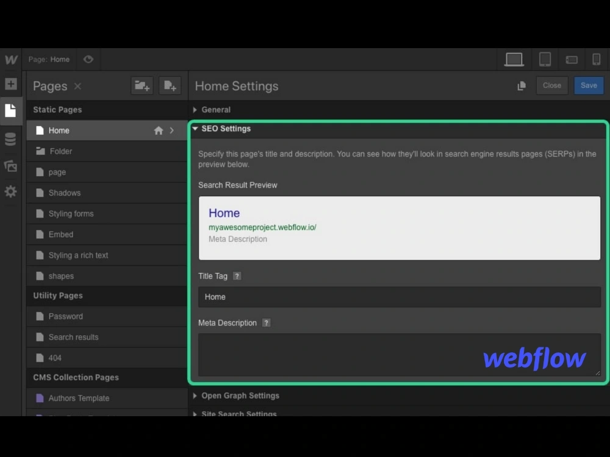Select the Pages panel icon
Image resolution: width=610 pixels, height=457 pixels.
[10, 111]
